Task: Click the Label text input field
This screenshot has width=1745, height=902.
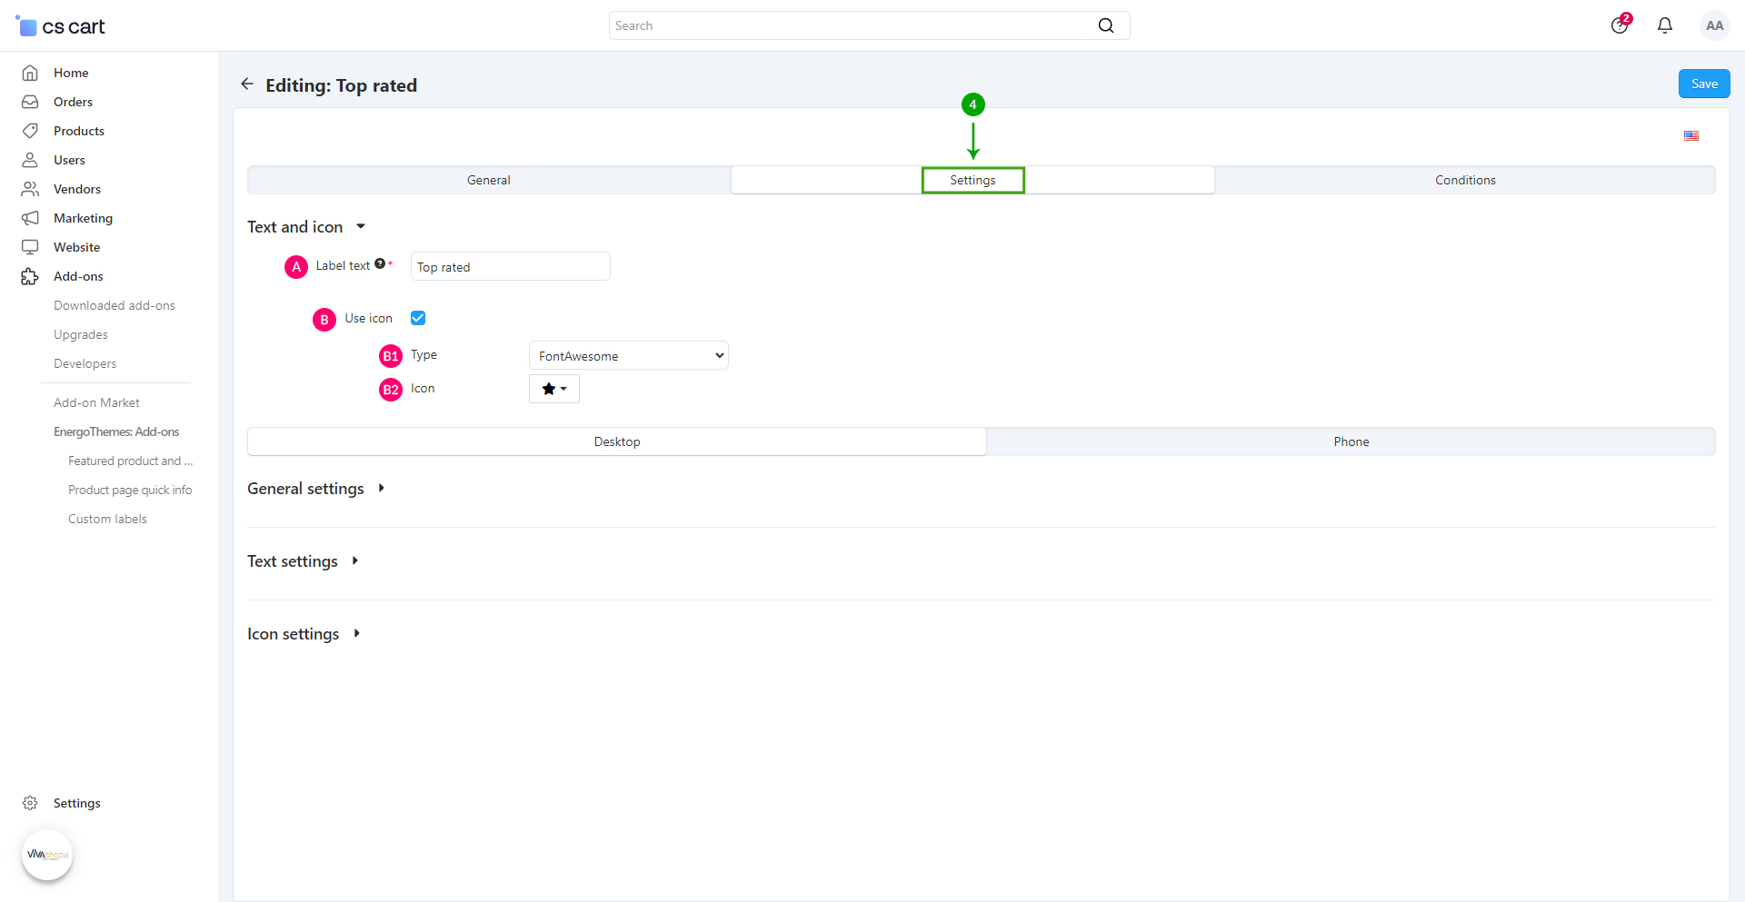Action: point(510,267)
